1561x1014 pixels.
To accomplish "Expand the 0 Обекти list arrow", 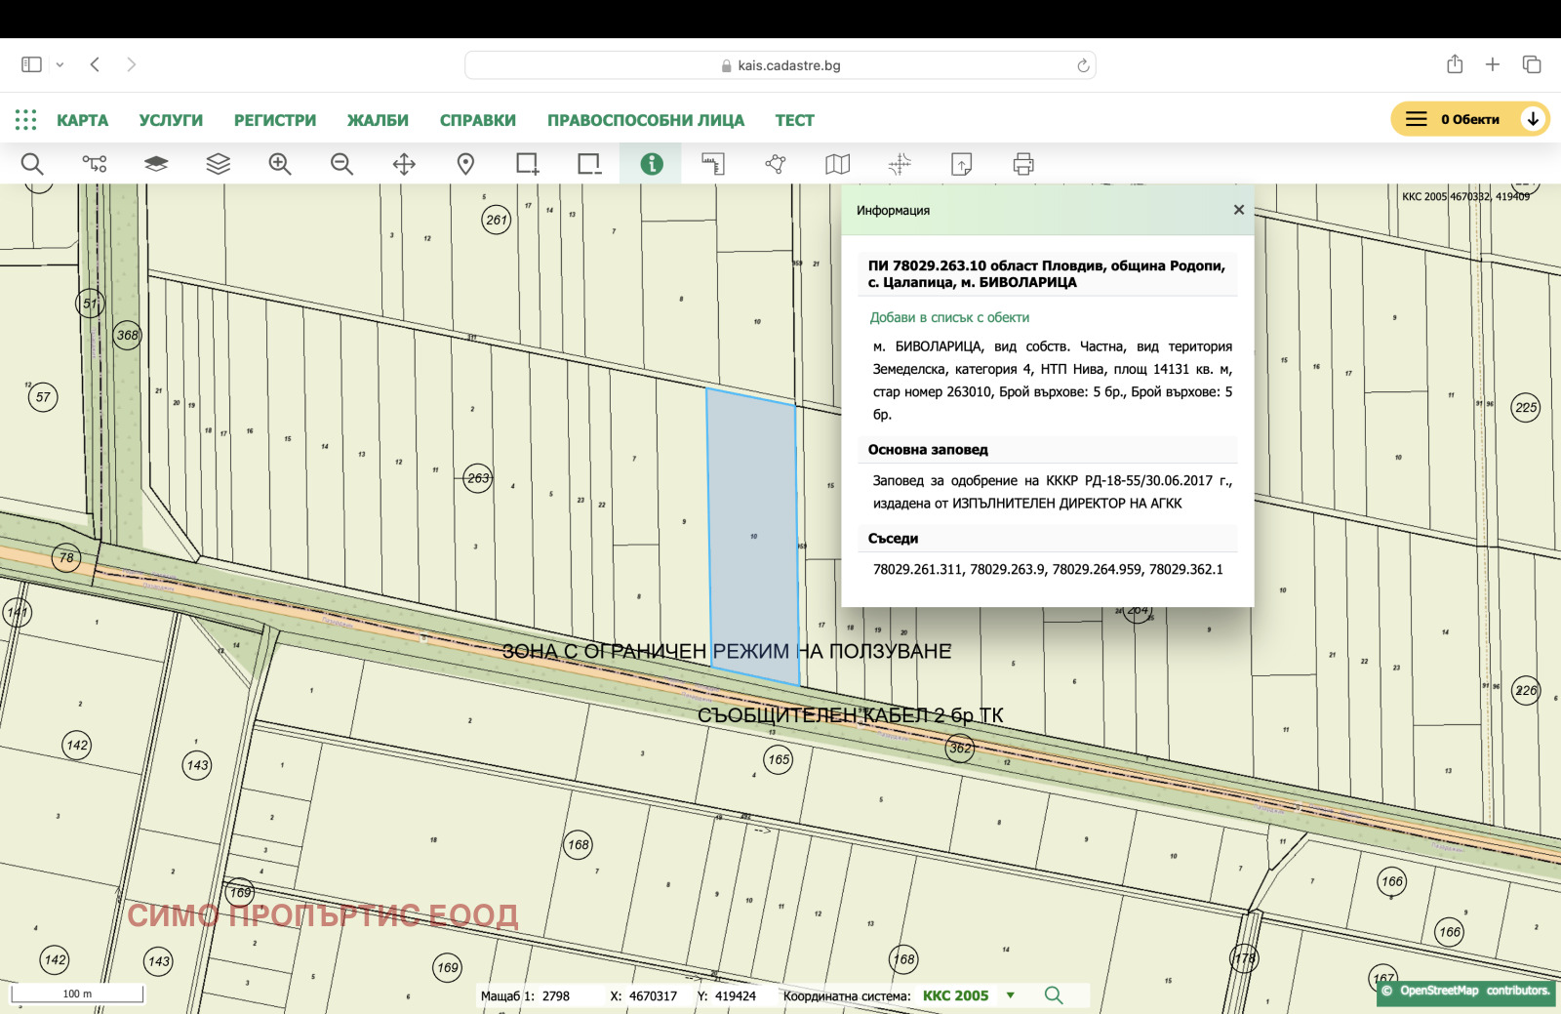I will [1533, 119].
